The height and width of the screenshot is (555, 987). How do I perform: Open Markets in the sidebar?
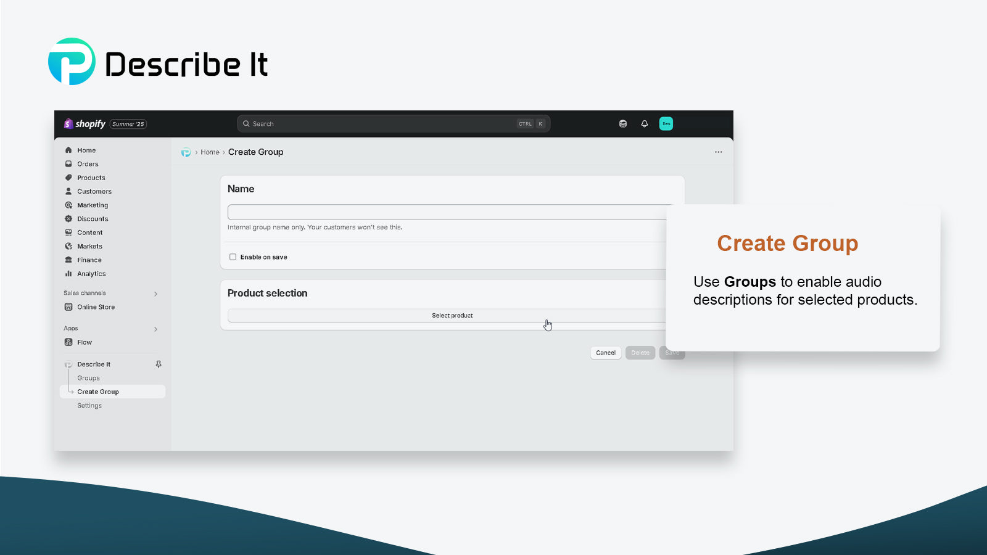pyautogui.click(x=89, y=246)
